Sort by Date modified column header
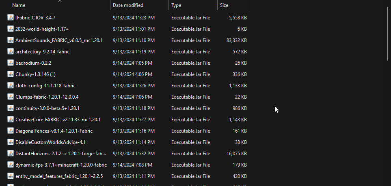Image resolution: width=391 pixels, height=186 pixels. click(127, 6)
